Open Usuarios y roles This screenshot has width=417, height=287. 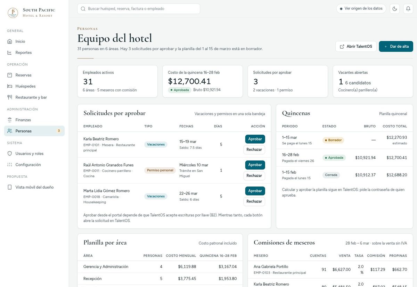click(34, 153)
